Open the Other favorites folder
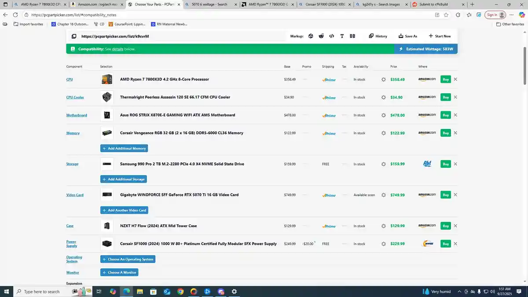The height and width of the screenshot is (297, 528). tap(510, 24)
